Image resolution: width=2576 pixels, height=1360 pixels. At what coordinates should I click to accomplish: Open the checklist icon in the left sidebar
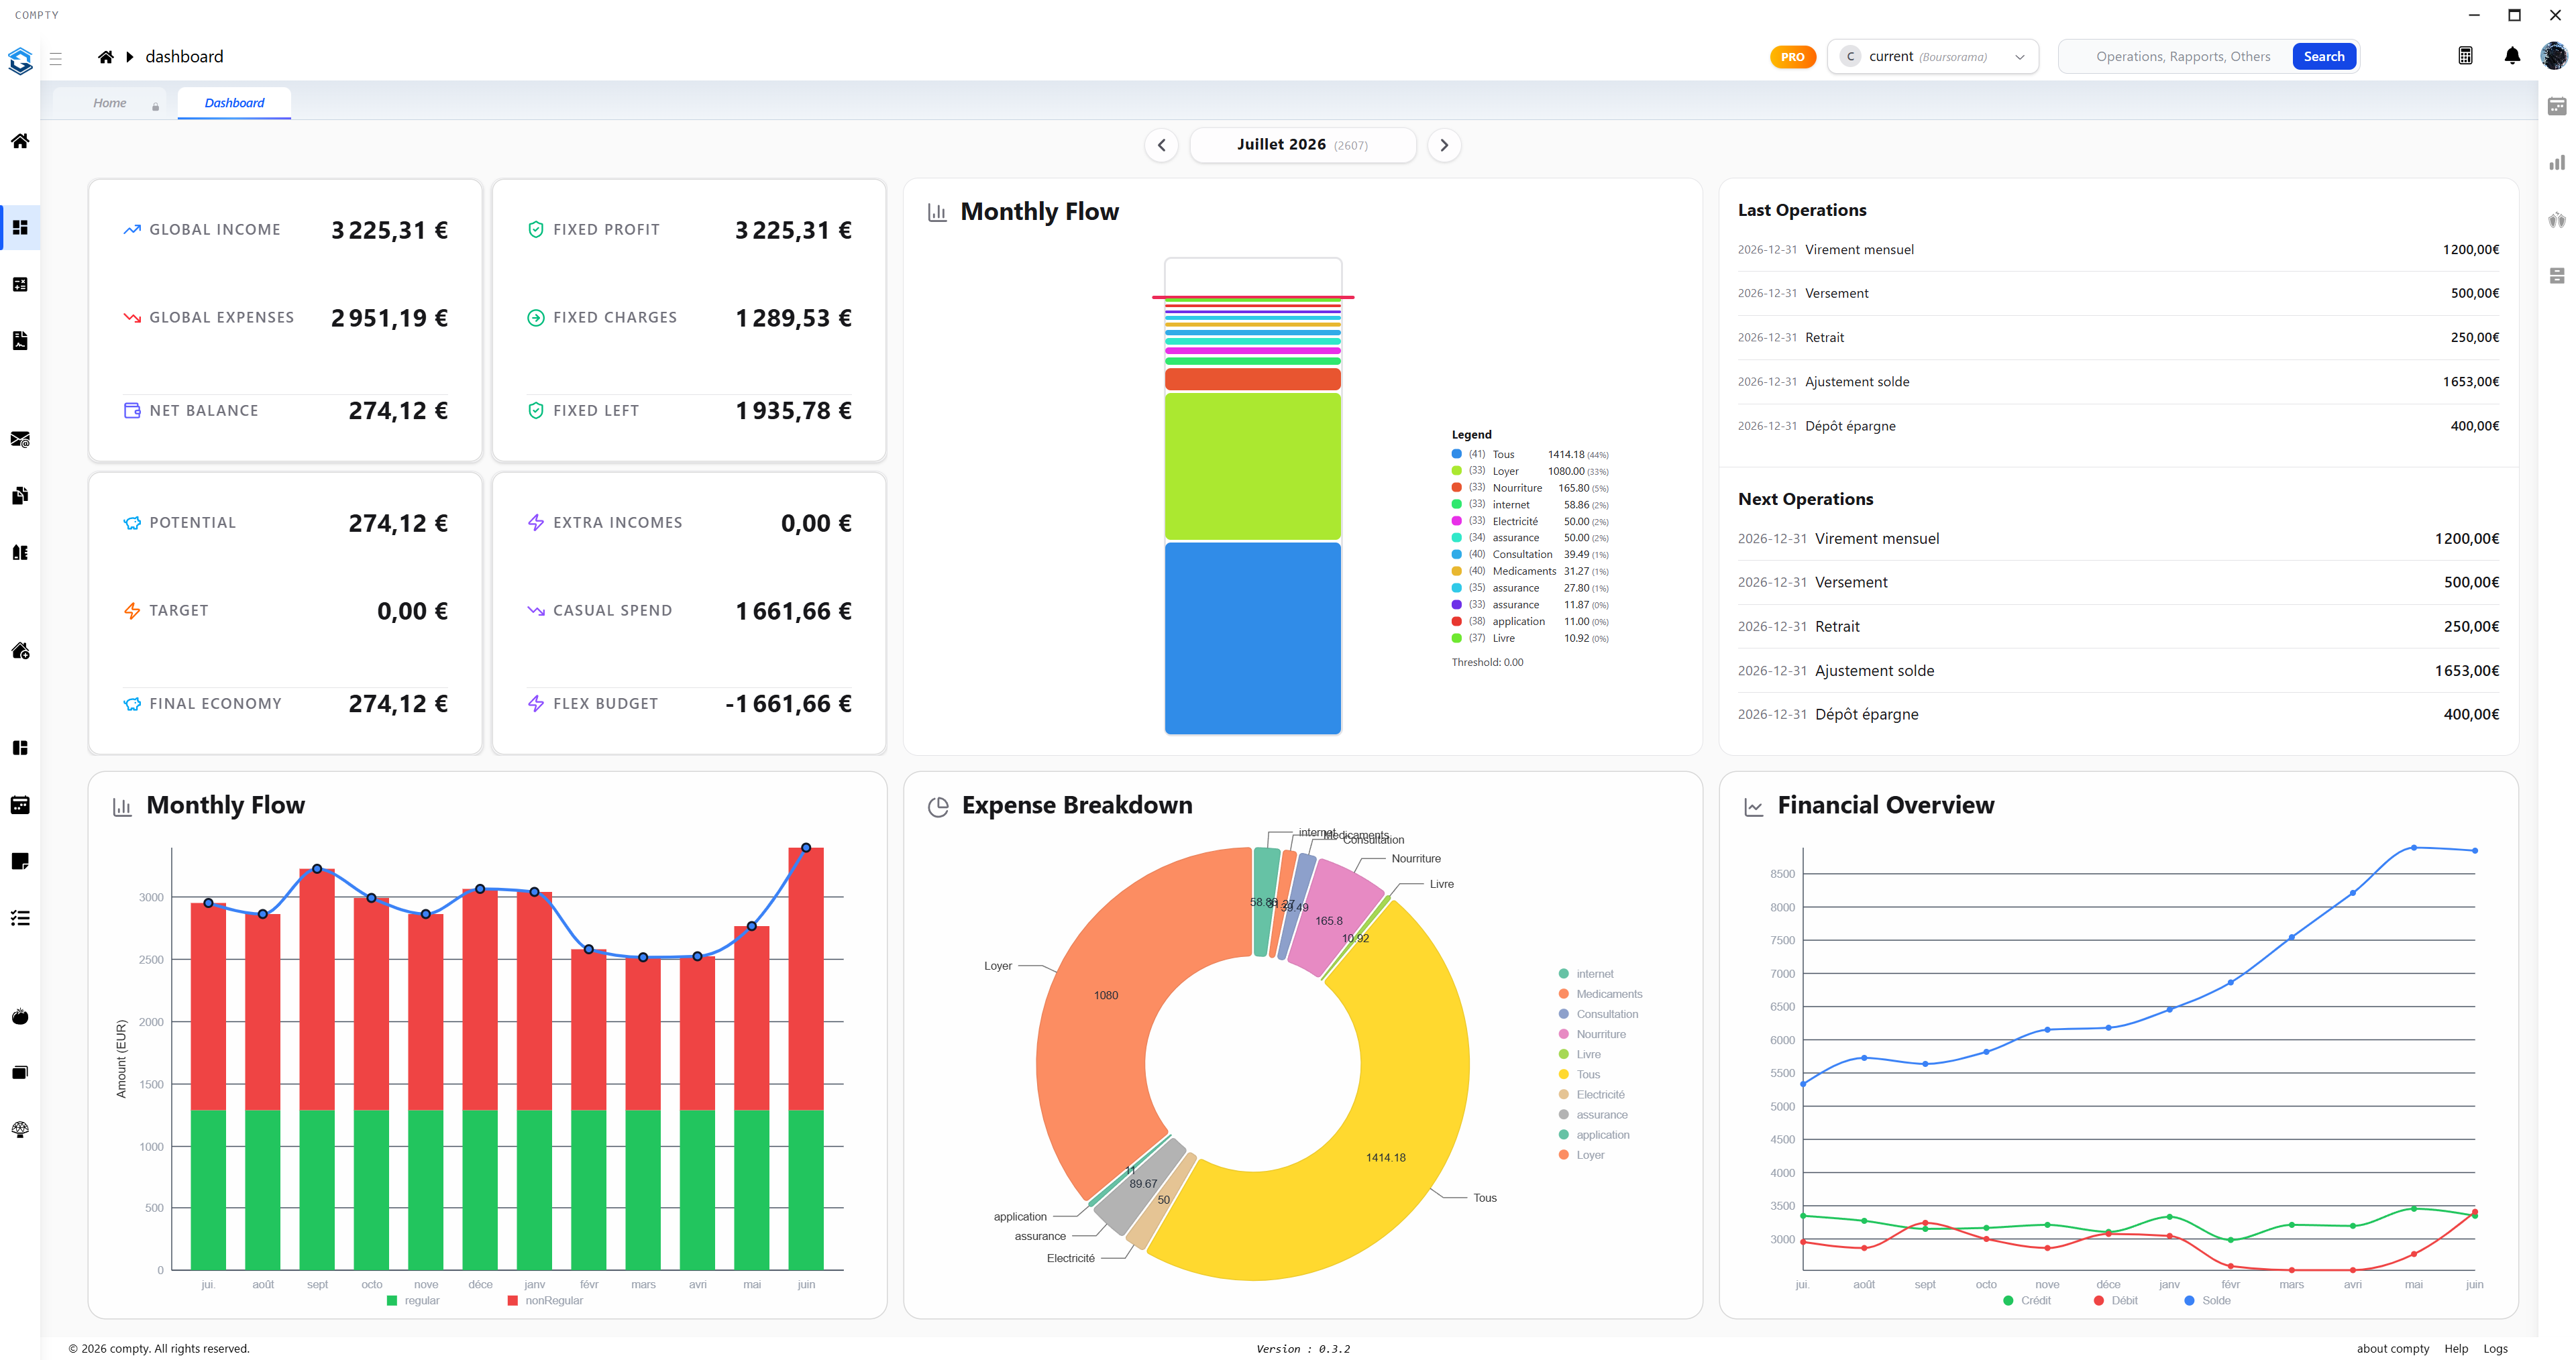20,918
